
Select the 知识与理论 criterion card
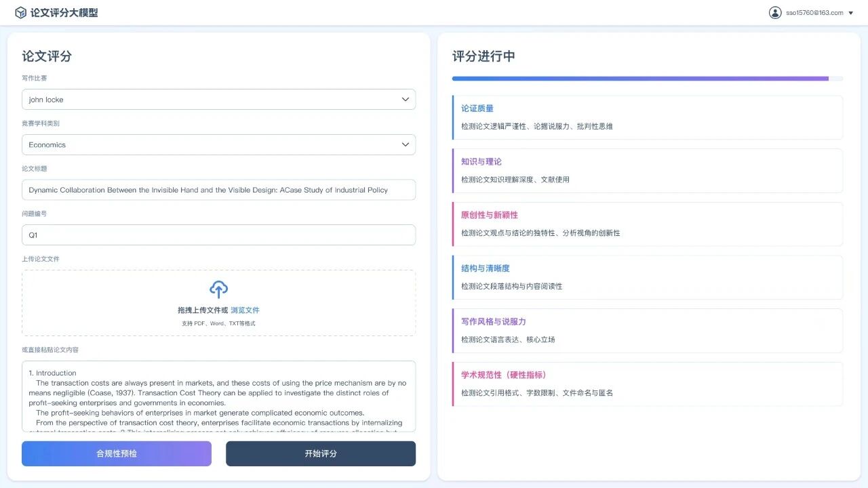coord(647,171)
